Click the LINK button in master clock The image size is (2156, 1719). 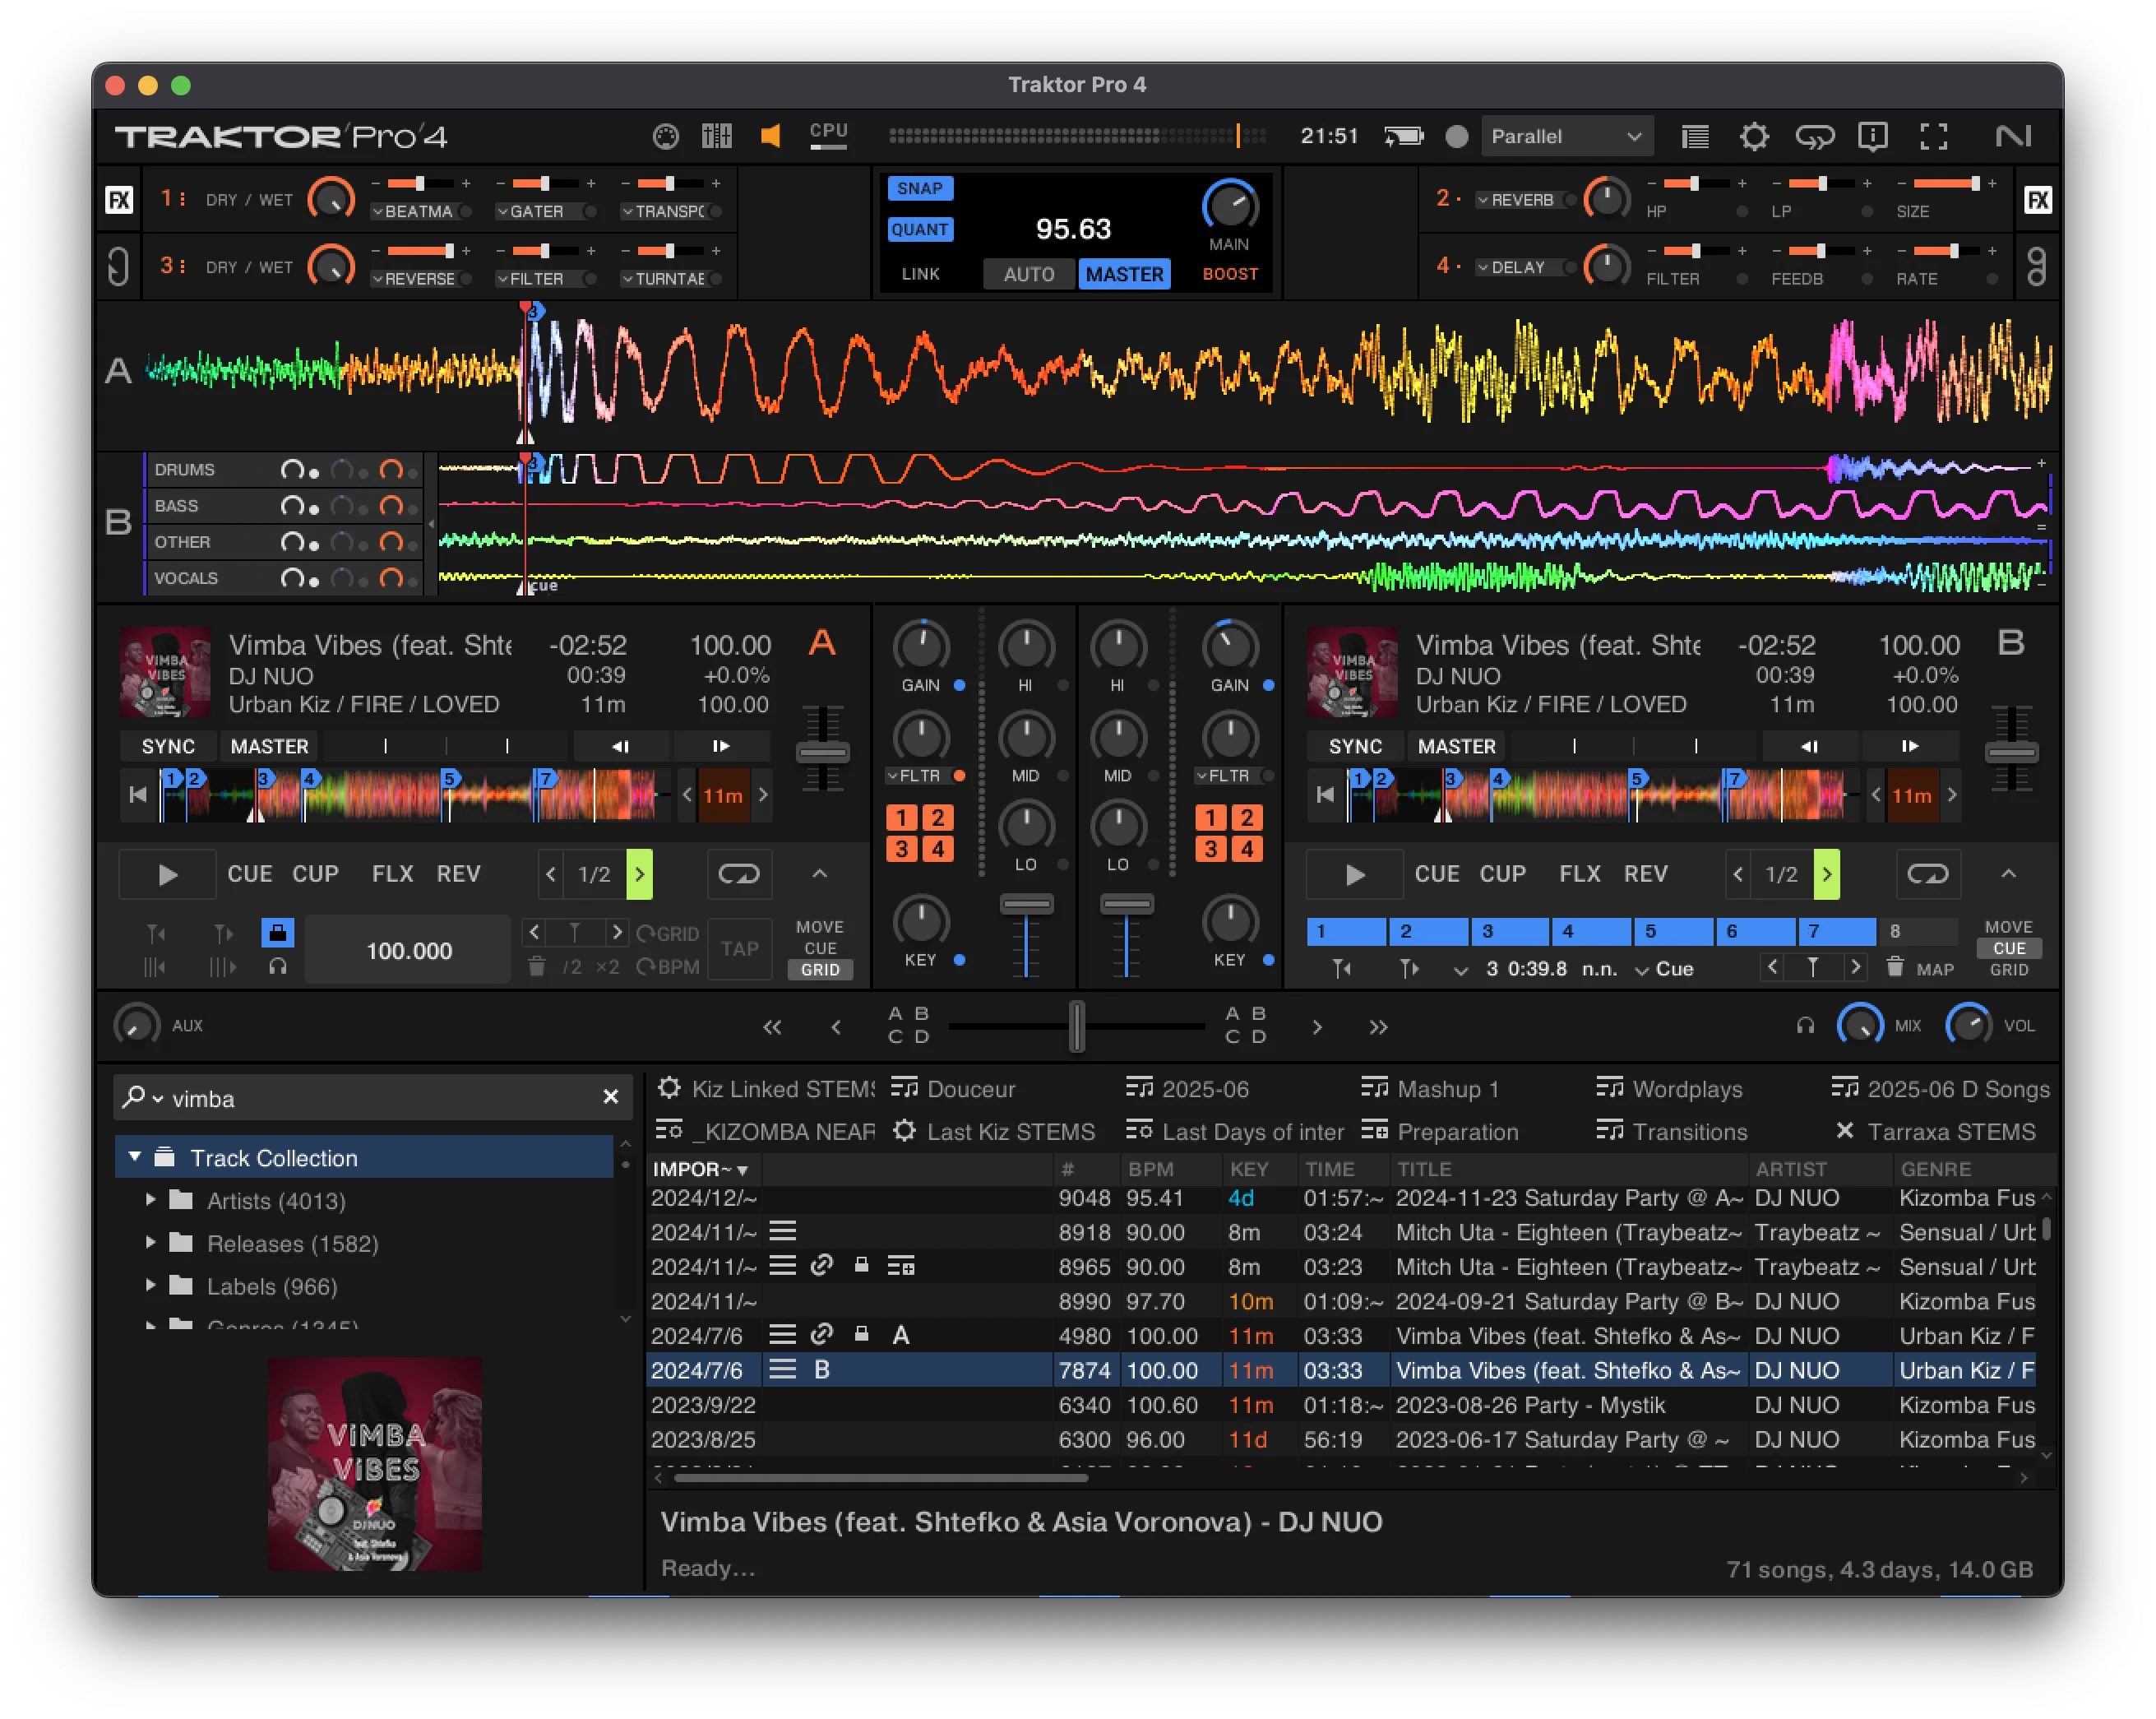[920, 274]
